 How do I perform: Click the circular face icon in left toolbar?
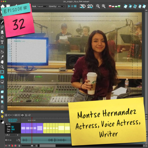[x=2, y=82]
